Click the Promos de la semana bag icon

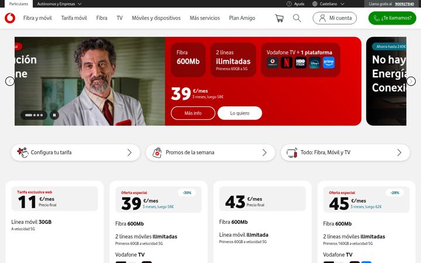157,153
